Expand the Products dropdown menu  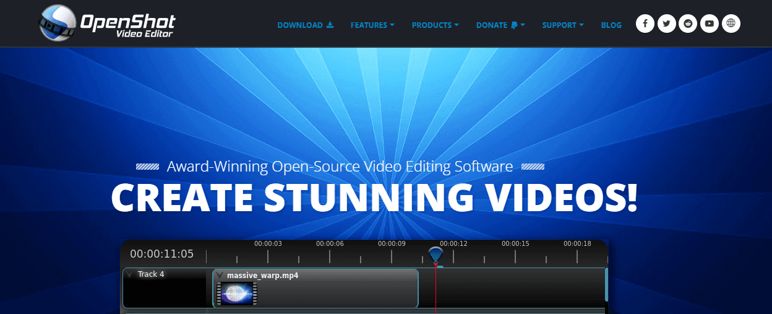(435, 25)
